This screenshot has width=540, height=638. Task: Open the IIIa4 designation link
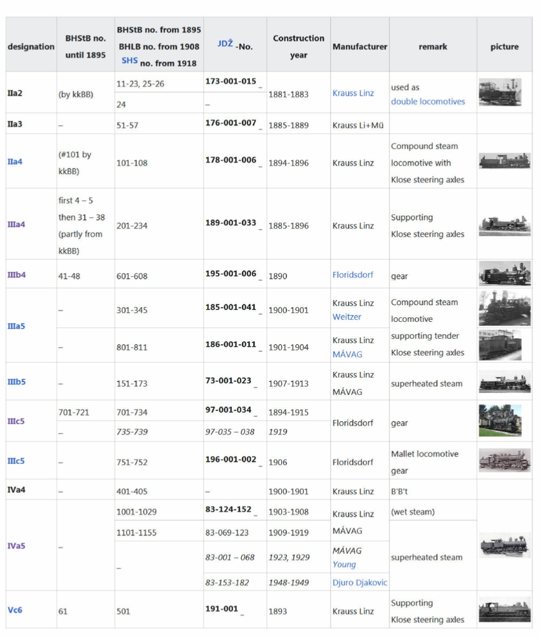pos(16,224)
